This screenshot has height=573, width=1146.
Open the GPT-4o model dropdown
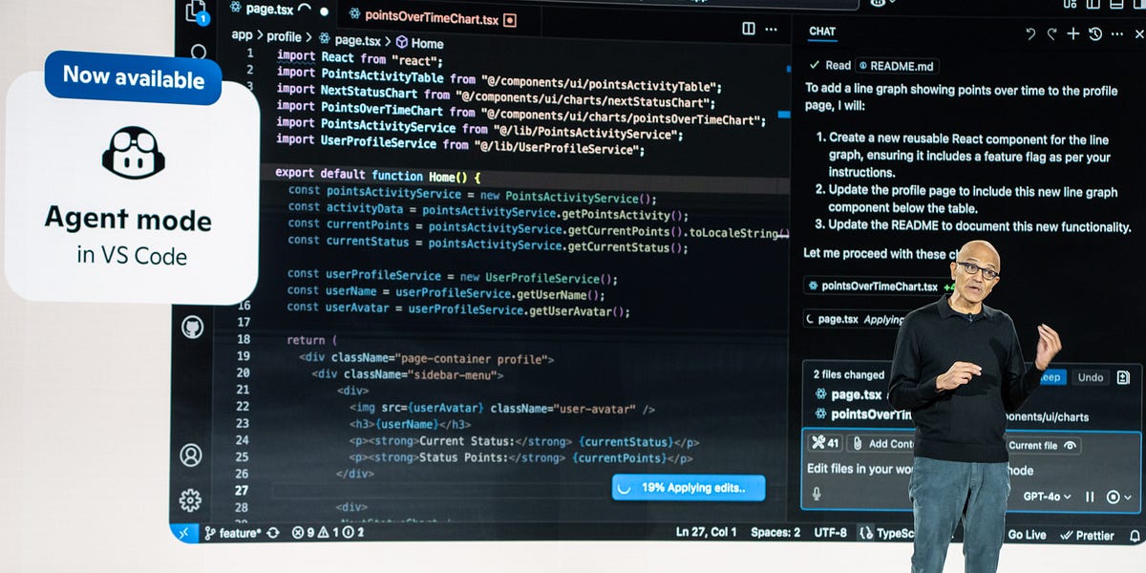click(1048, 496)
